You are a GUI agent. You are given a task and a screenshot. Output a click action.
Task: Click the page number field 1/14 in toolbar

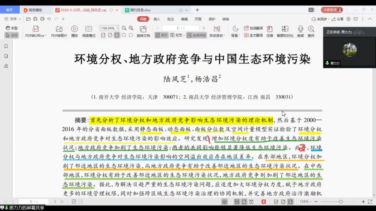pos(181,28)
